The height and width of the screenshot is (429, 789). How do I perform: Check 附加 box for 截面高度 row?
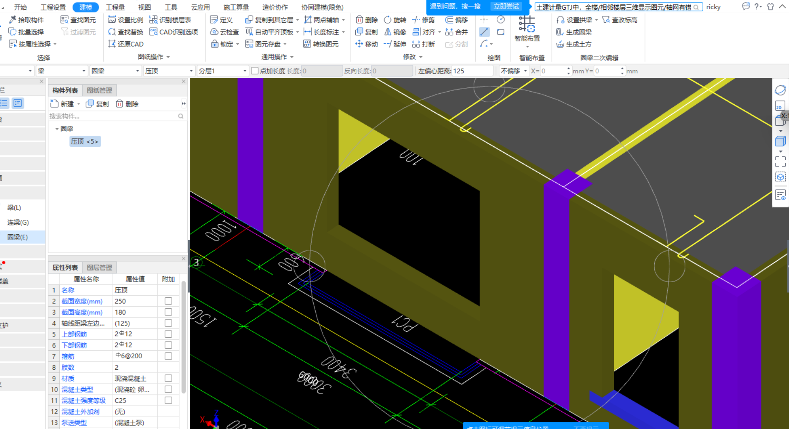(x=168, y=312)
